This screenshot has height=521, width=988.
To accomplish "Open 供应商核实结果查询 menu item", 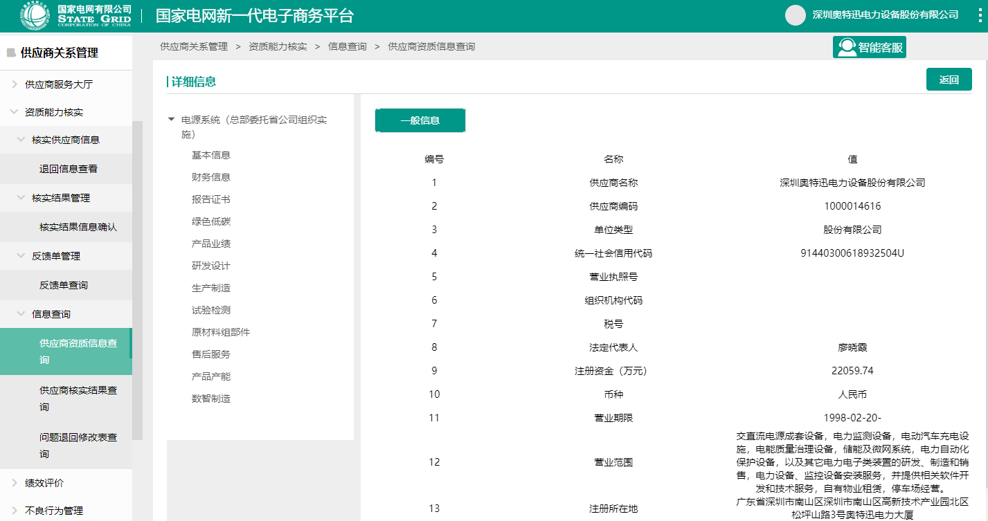I will click(x=78, y=399).
